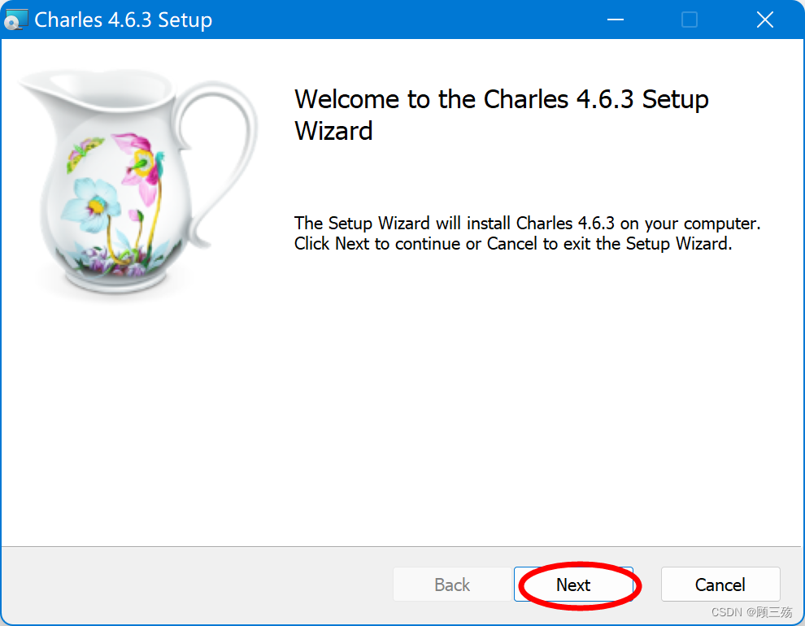805x626 pixels.
Task: Click the 'Charles 4.6.3 Setup' title text
Action: point(124,20)
